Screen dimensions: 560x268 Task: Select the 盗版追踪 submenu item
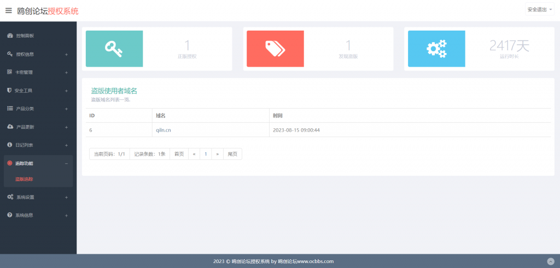click(24, 179)
